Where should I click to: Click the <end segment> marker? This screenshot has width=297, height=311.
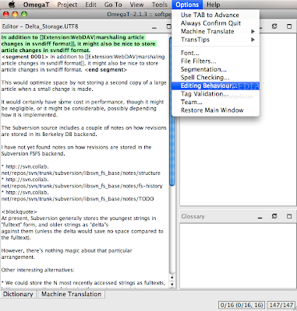[x=106, y=70]
